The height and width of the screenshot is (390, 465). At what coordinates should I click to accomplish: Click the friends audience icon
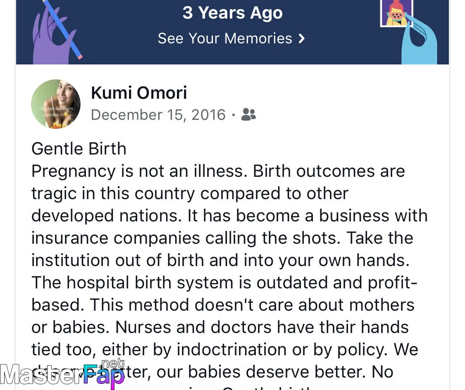(x=248, y=114)
